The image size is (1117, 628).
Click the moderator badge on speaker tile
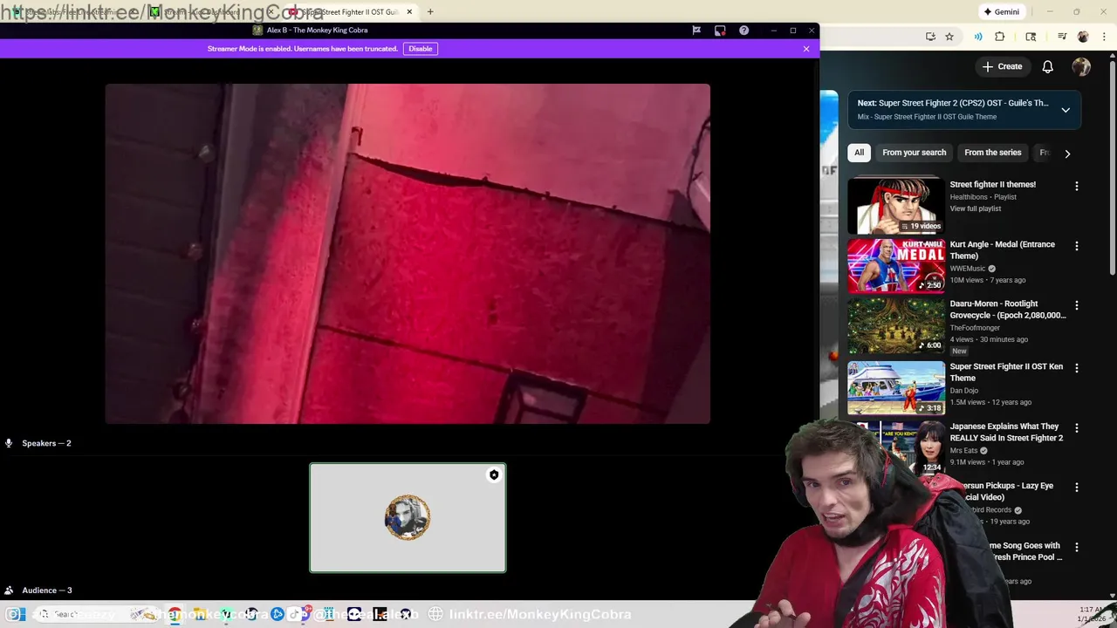[x=494, y=475]
